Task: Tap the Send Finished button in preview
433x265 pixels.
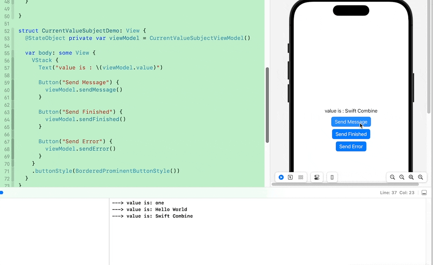Action: pyautogui.click(x=351, y=134)
